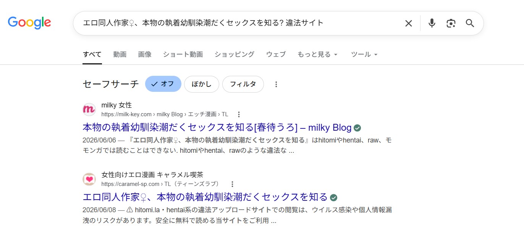Image resolution: width=524 pixels, height=237 pixels.
Task: Set SafeSearch to ぼかし
Action: pyautogui.click(x=202, y=84)
